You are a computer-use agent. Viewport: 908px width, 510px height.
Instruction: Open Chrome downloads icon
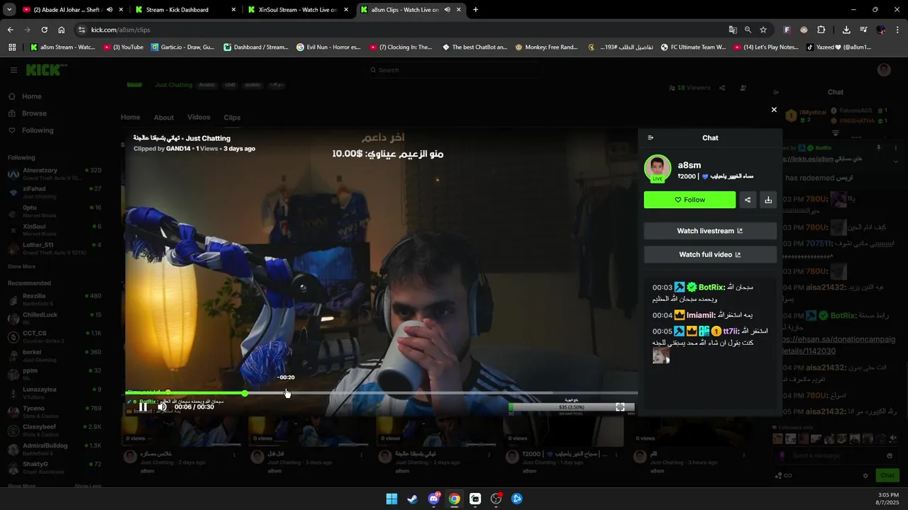[846, 30]
